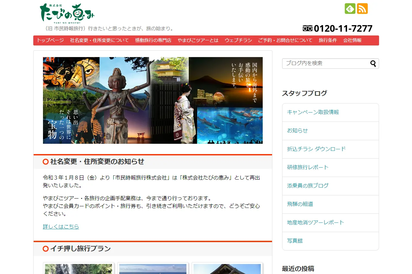Go to トップページ in the navigation bar

[x=50, y=40]
